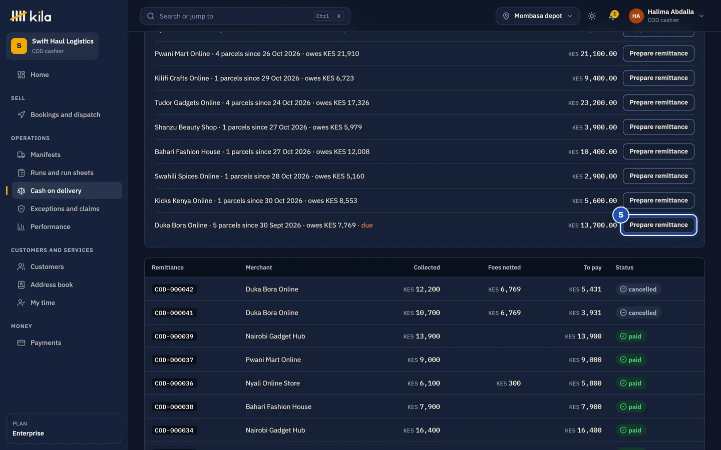Click the Runs and run sheets clipboard icon

pyautogui.click(x=21, y=173)
